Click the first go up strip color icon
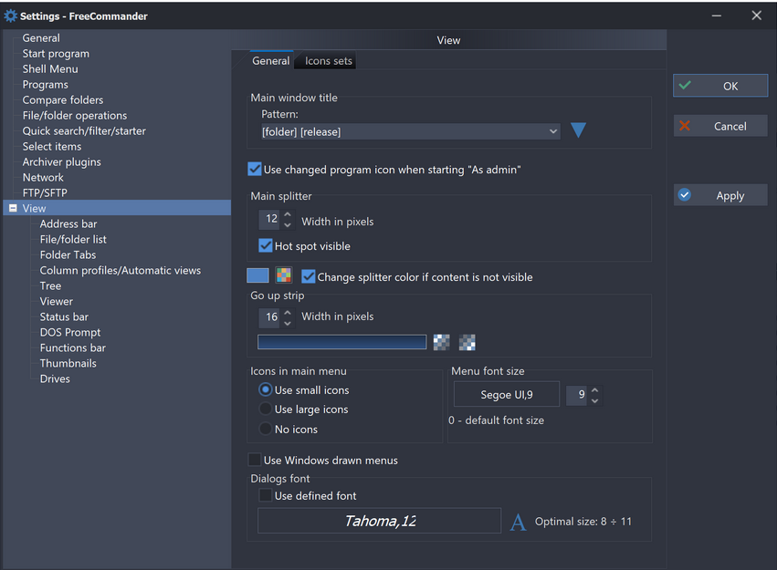 point(441,342)
